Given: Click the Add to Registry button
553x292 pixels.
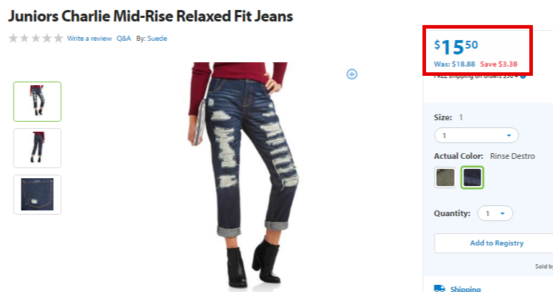Looking at the screenshot, I should pos(496,243).
